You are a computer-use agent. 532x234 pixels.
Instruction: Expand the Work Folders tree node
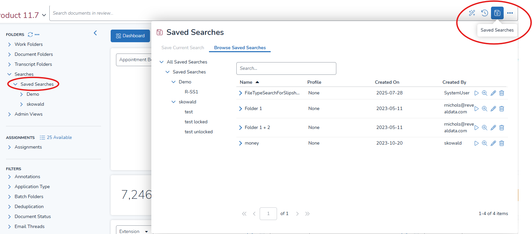[9, 45]
